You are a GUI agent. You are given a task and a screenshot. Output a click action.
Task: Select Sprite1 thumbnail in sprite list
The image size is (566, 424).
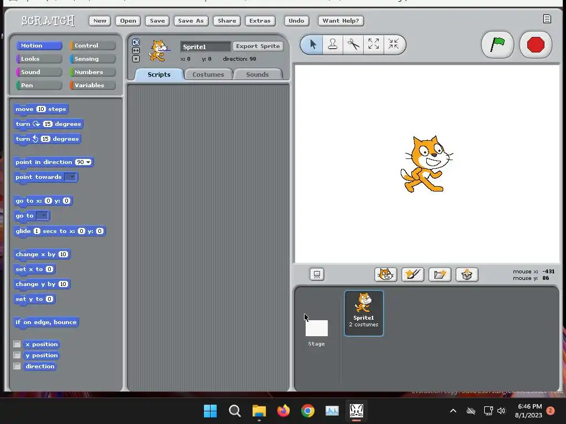click(364, 313)
